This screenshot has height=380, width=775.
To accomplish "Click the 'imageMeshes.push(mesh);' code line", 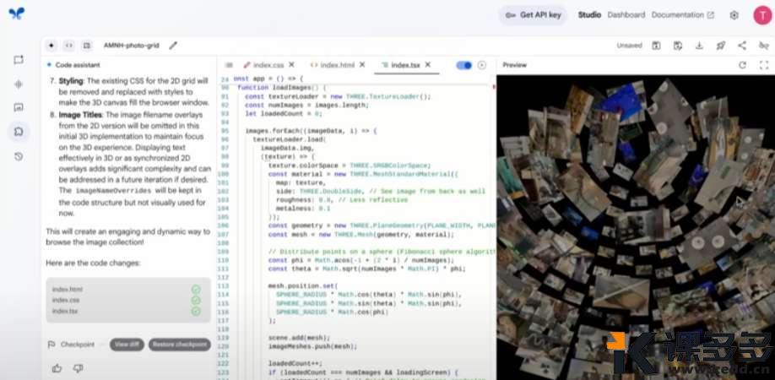I will 314,346.
